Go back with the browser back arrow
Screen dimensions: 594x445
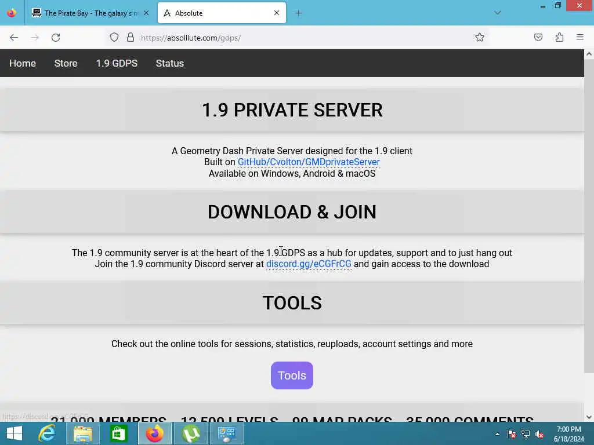tap(14, 38)
